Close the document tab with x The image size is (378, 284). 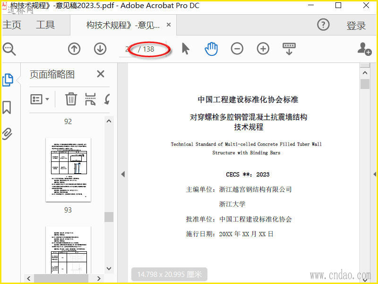pos(169,25)
